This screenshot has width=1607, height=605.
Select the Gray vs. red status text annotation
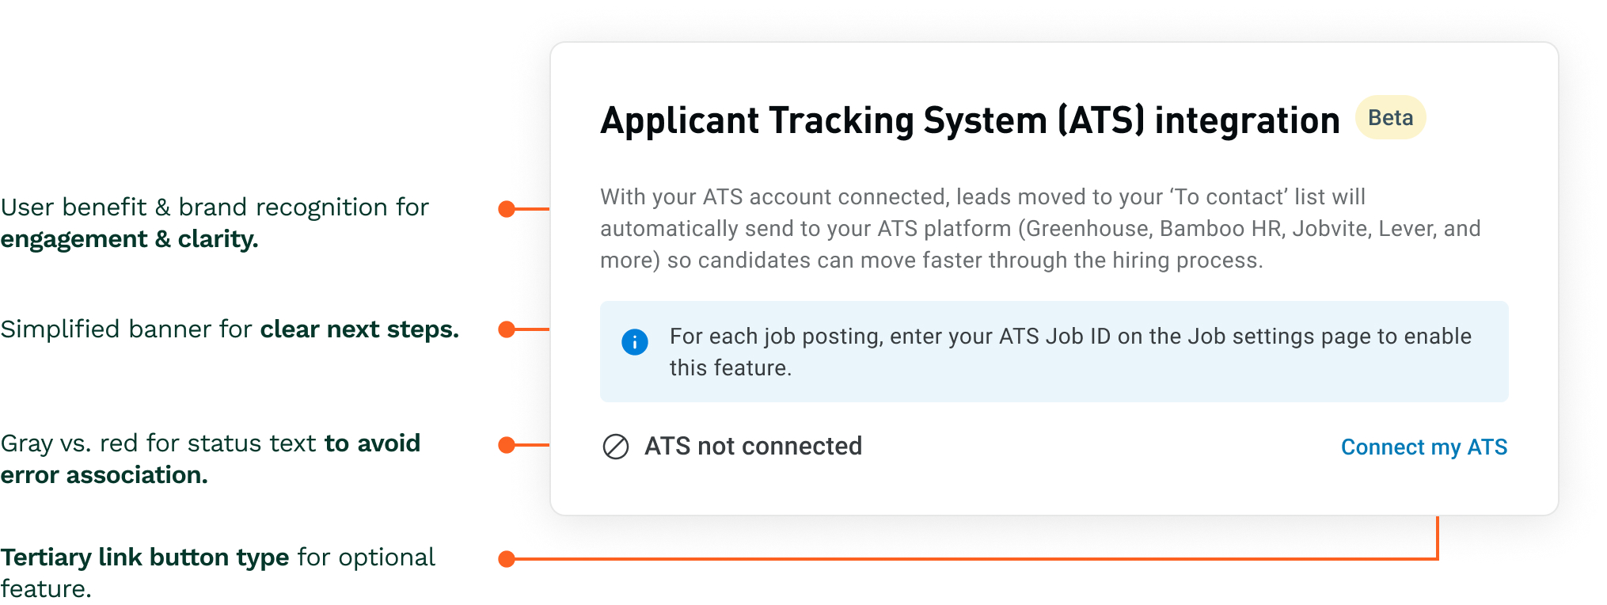point(210,459)
